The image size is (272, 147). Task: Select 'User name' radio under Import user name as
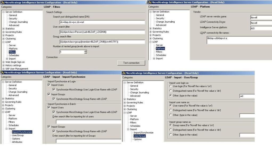tap(171, 105)
